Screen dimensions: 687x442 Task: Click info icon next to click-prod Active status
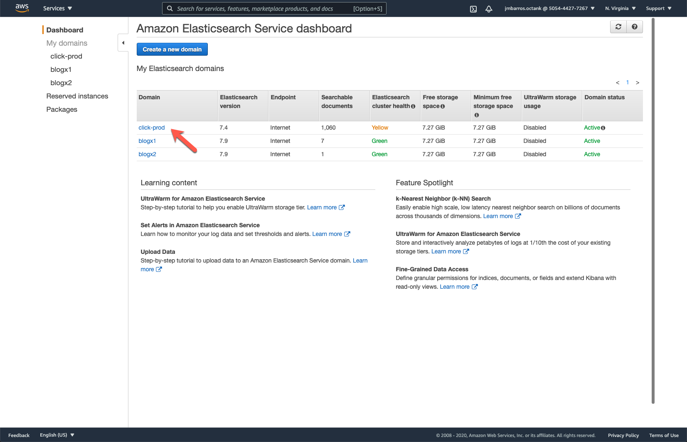click(x=603, y=128)
